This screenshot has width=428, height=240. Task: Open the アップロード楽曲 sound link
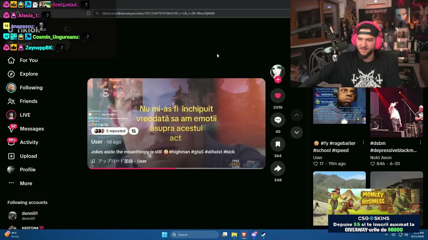[119, 161]
